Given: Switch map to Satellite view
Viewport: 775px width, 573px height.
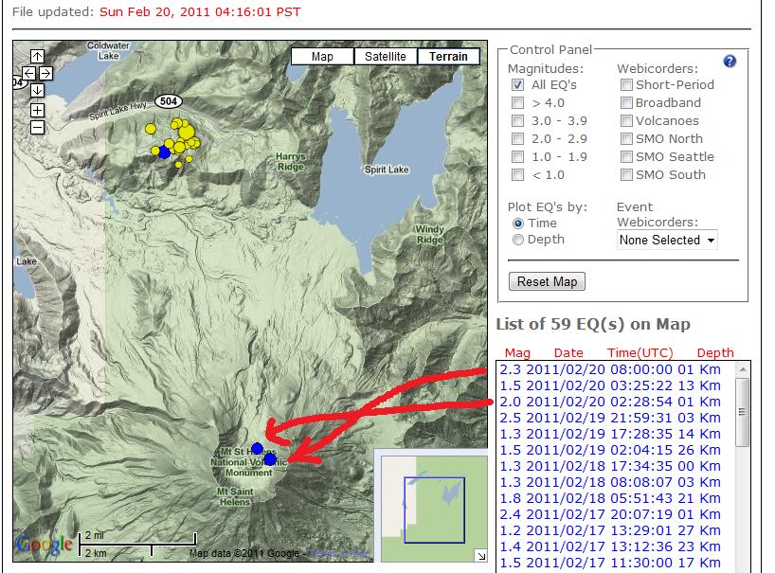Looking at the screenshot, I should coord(386,57).
